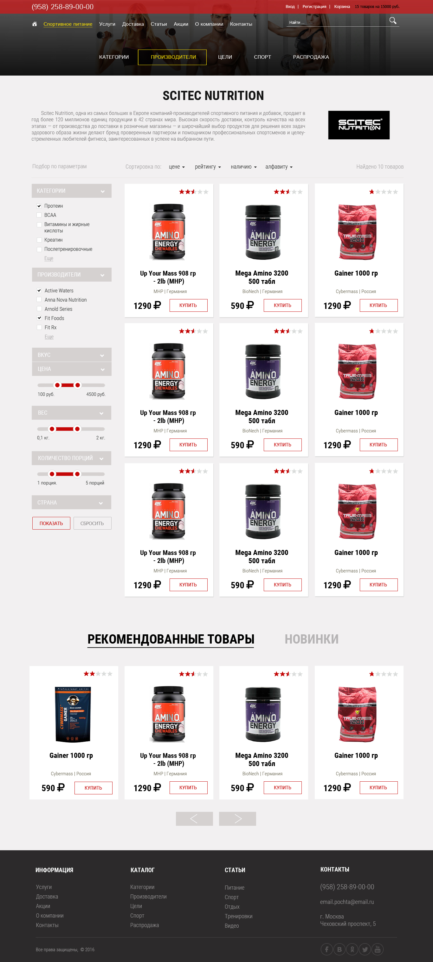Show next recommended products with right arrow
This screenshot has height=962, width=433.
tap(237, 818)
